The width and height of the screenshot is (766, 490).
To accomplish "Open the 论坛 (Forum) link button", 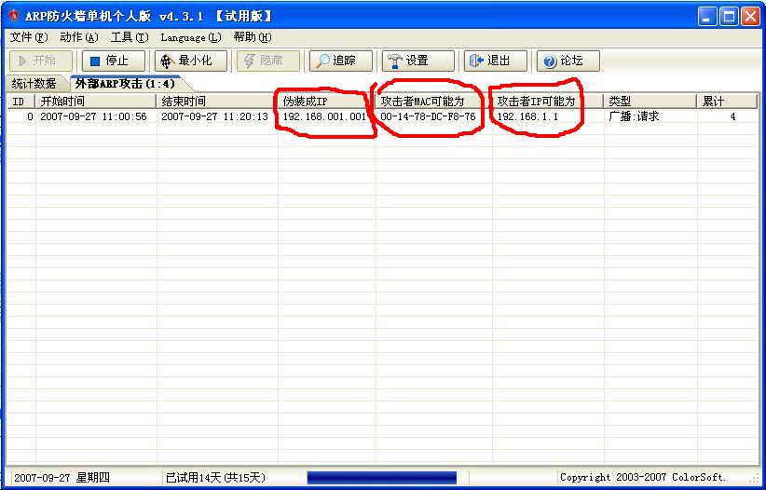I will pyautogui.click(x=568, y=61).
